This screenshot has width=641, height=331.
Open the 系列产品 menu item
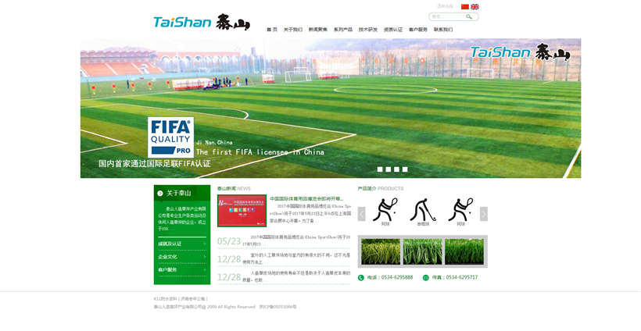click(x=343, y=30)
